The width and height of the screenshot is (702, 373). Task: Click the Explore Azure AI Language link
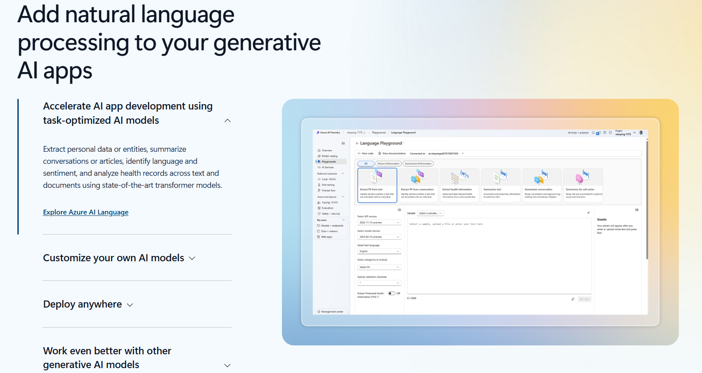pos(86,212)
